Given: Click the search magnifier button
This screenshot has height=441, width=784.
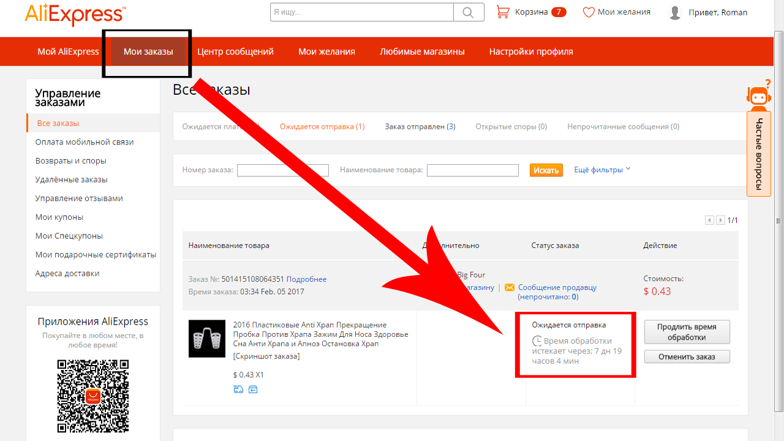Looking at the screenshot, I should pyautogui.click(x=469, y=12).
